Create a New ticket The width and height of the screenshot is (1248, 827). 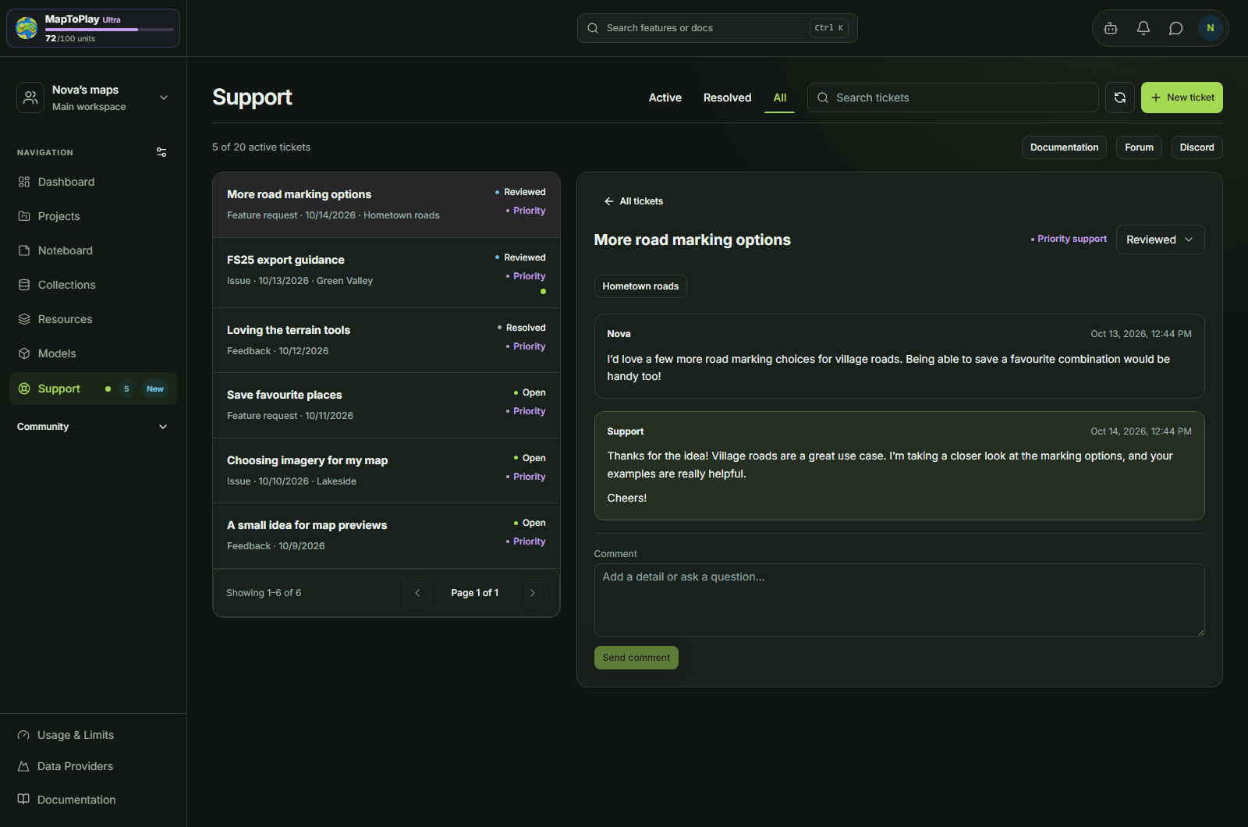1182,98
